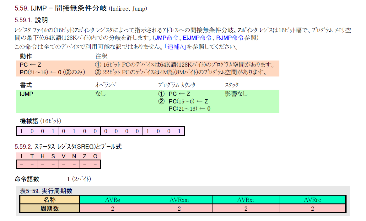366x221 pixels.
Task: Click the 5.59.2 ステータス レジスタ heading
Action: coord(68,147)
